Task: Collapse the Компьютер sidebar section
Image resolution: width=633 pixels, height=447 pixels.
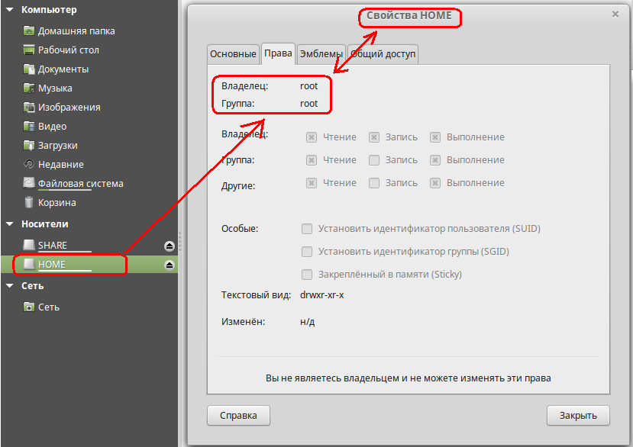Action: pyautogui.click(x=10, y=10)
